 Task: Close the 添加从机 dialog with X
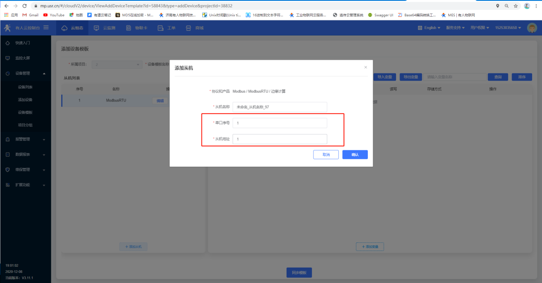[365, 67]
